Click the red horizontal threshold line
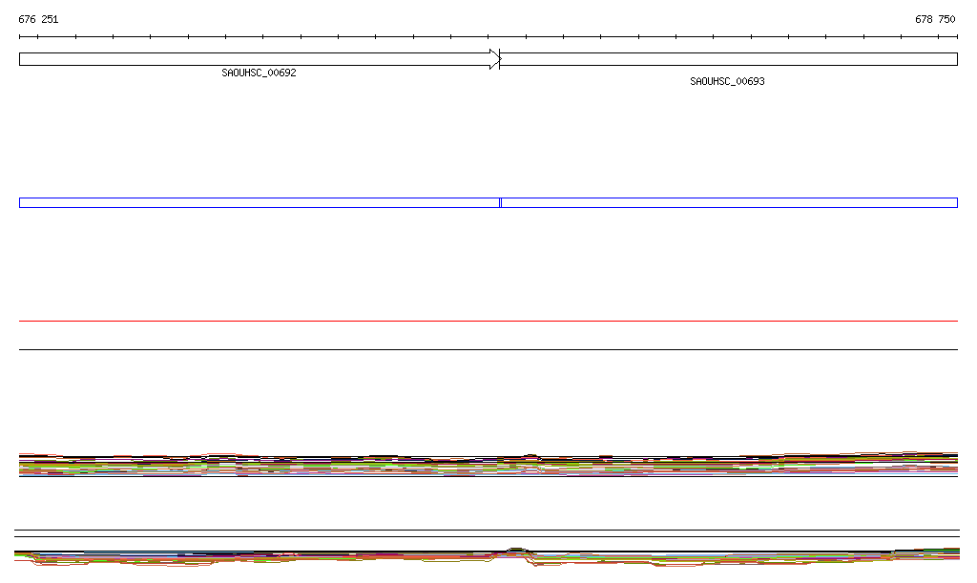The width and height of the screenshot is (977, 583). tap(488, 322)
